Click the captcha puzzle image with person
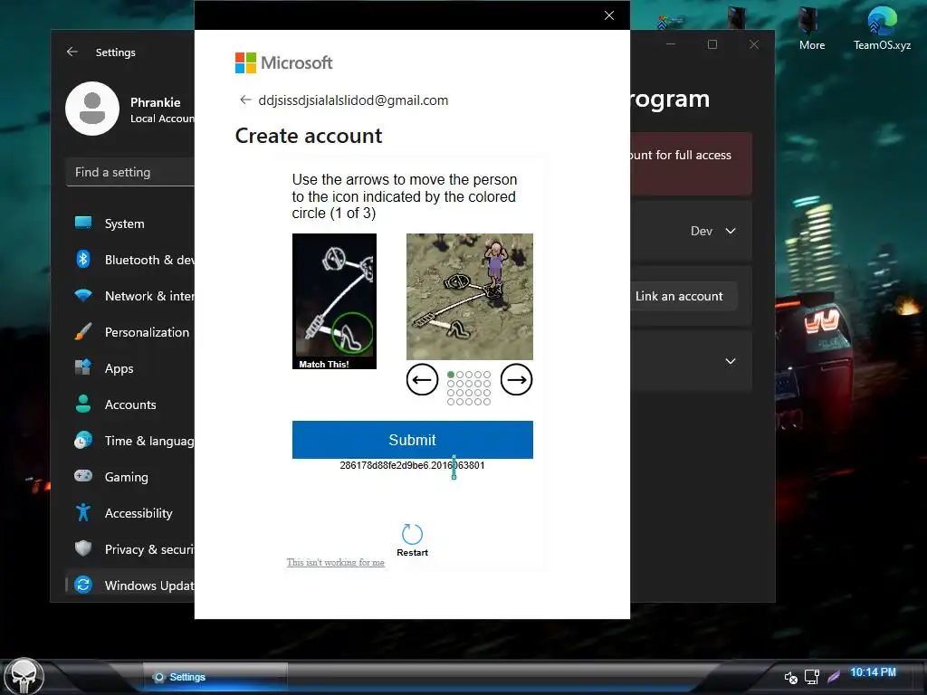The image size is (927, 695). tap(470, 296)
